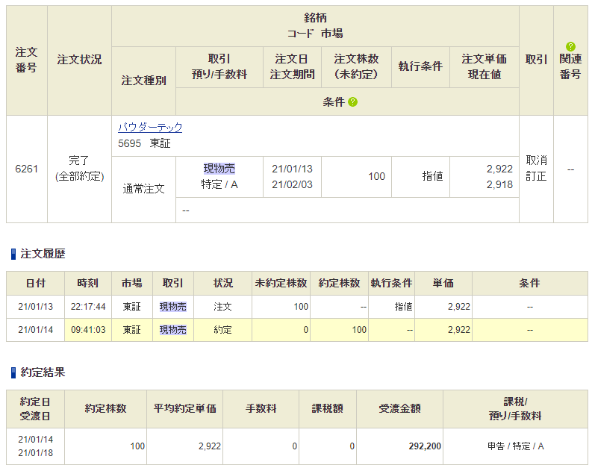Click the 注文 status cell in history

point(222,307)
